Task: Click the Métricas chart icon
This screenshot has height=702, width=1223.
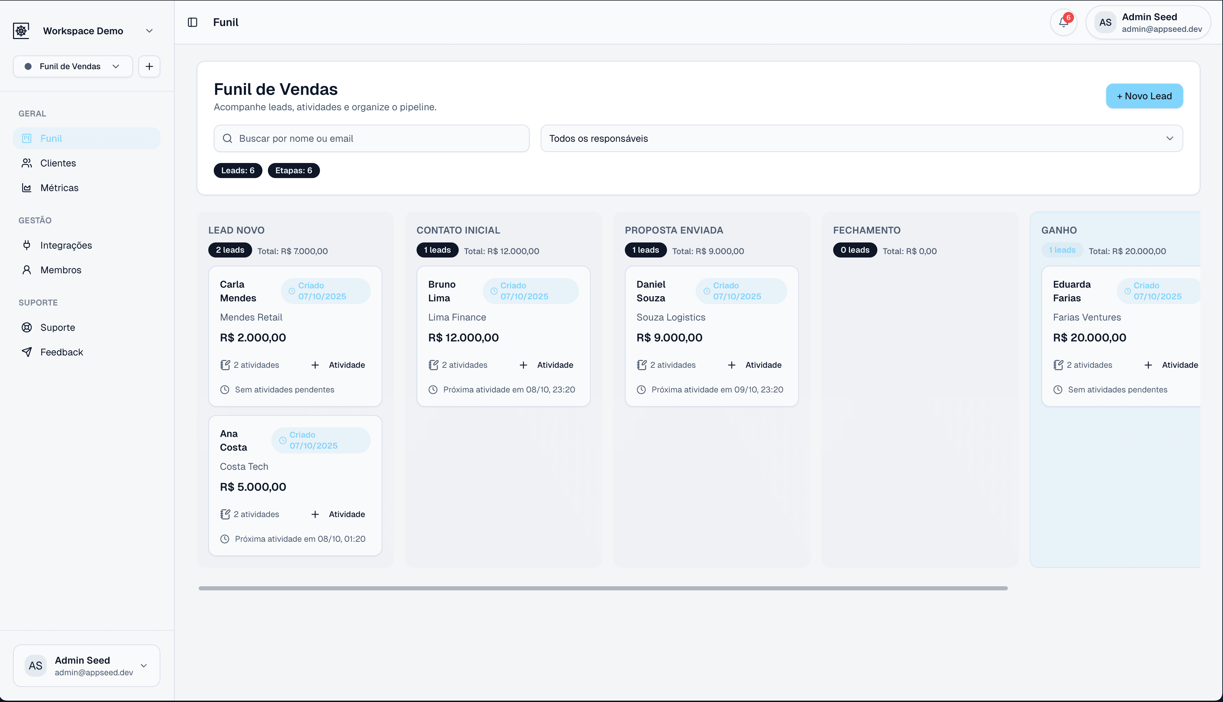Action: click(27, 188)
